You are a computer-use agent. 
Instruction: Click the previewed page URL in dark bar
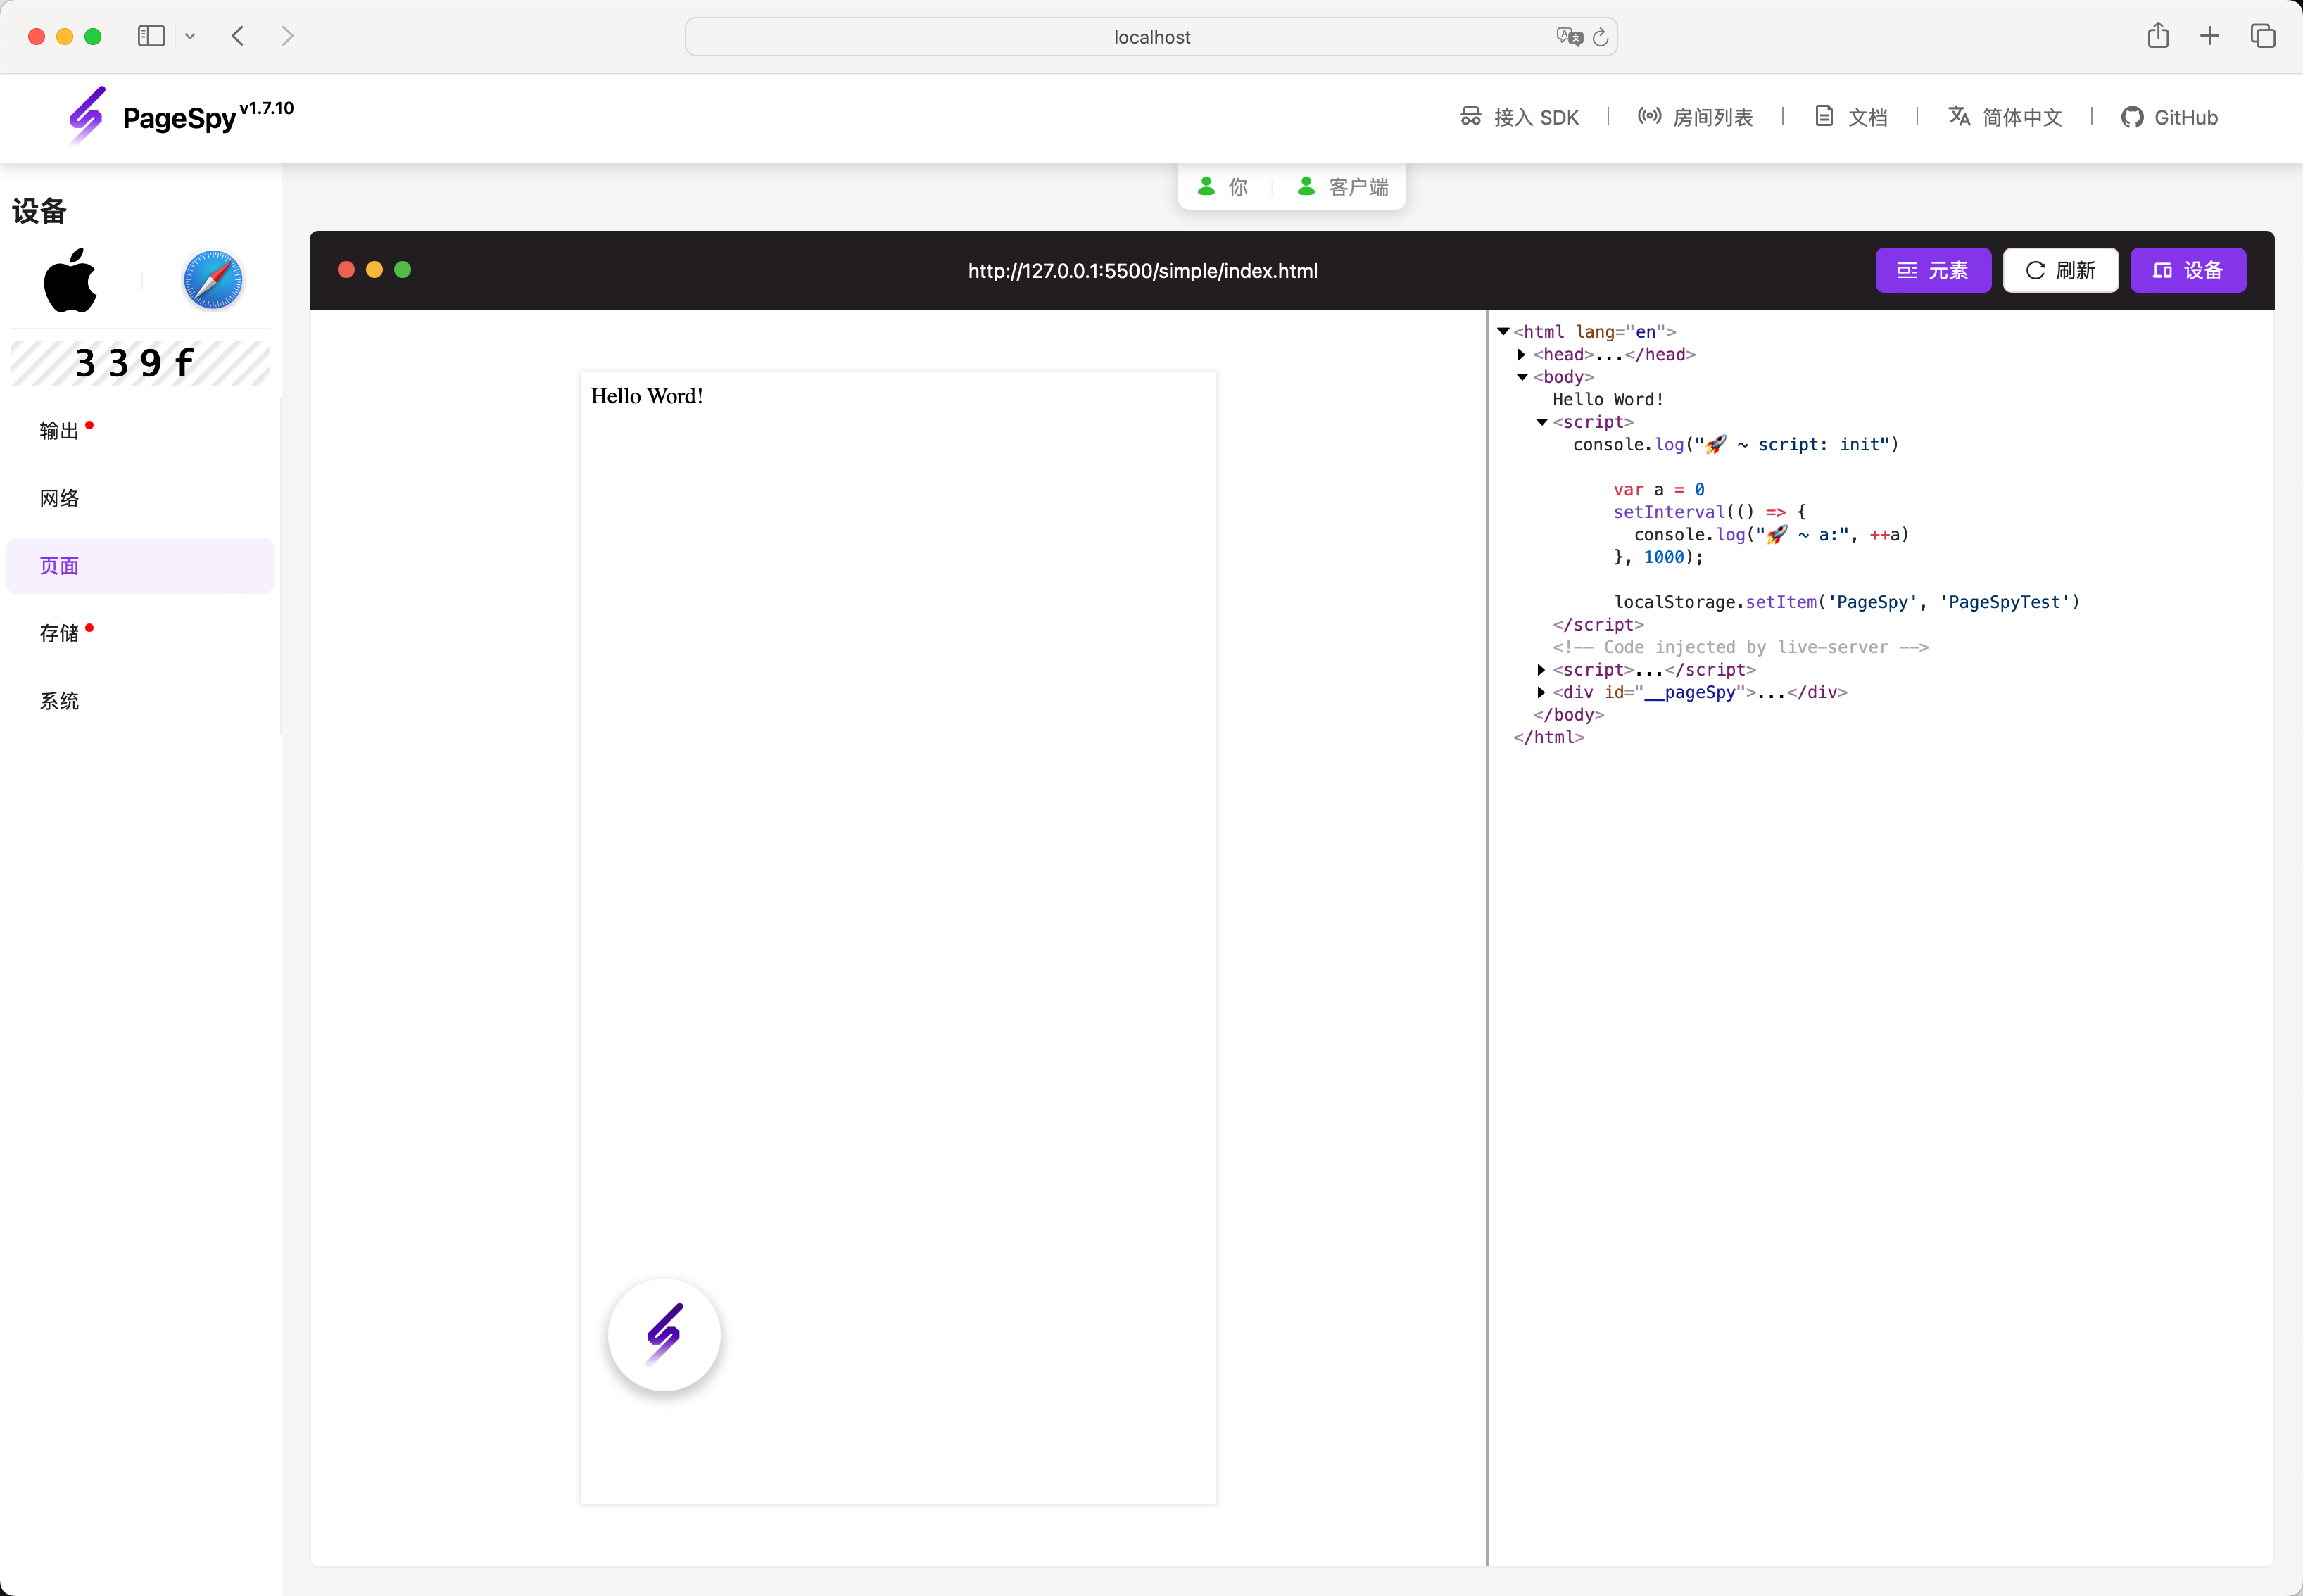pos(1143,271)
